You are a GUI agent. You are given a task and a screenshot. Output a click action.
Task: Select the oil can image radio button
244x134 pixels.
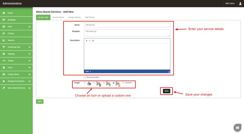coord(85,83)
